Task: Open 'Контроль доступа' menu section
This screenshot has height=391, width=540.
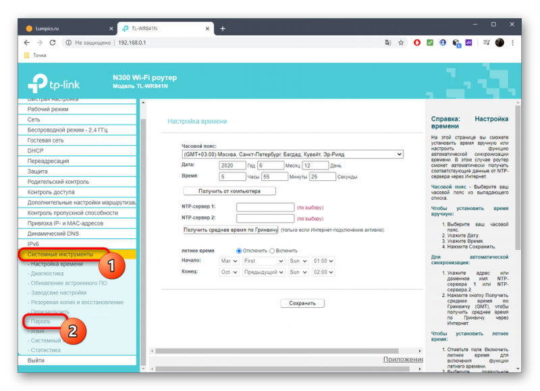Action: (x=77, y=192)
